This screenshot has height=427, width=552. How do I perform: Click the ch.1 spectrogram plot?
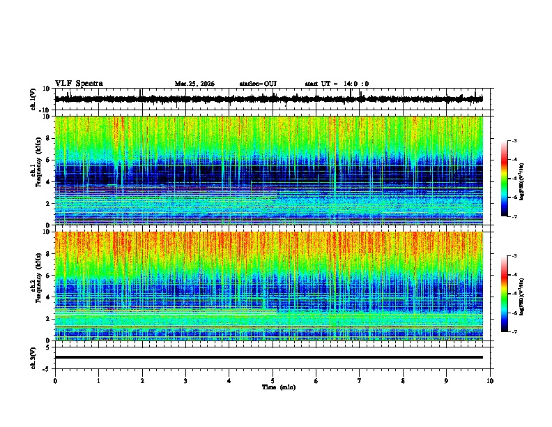click(269, 170)
